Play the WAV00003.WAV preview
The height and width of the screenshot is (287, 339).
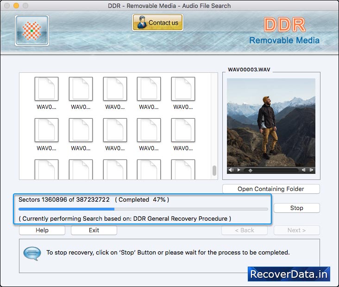(x=239, y=170)
